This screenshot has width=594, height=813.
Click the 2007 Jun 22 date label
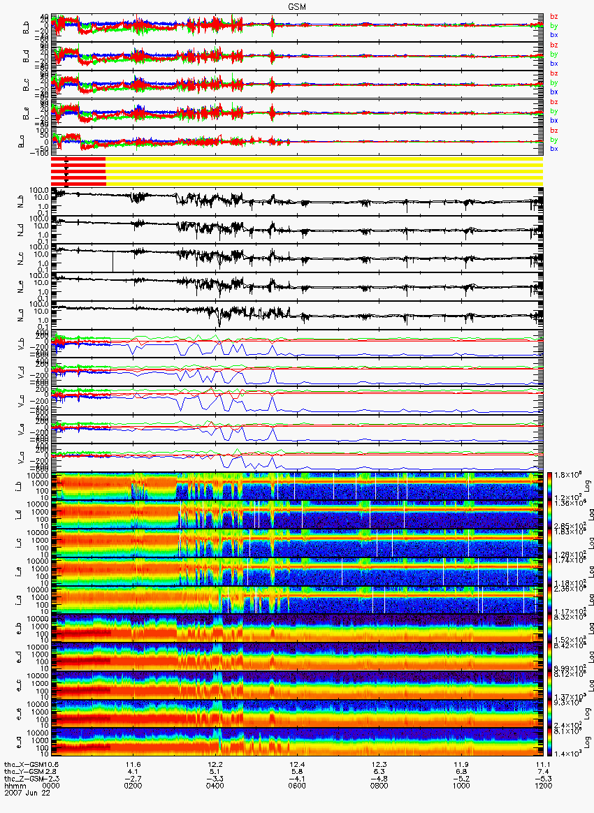coord(27,793)
